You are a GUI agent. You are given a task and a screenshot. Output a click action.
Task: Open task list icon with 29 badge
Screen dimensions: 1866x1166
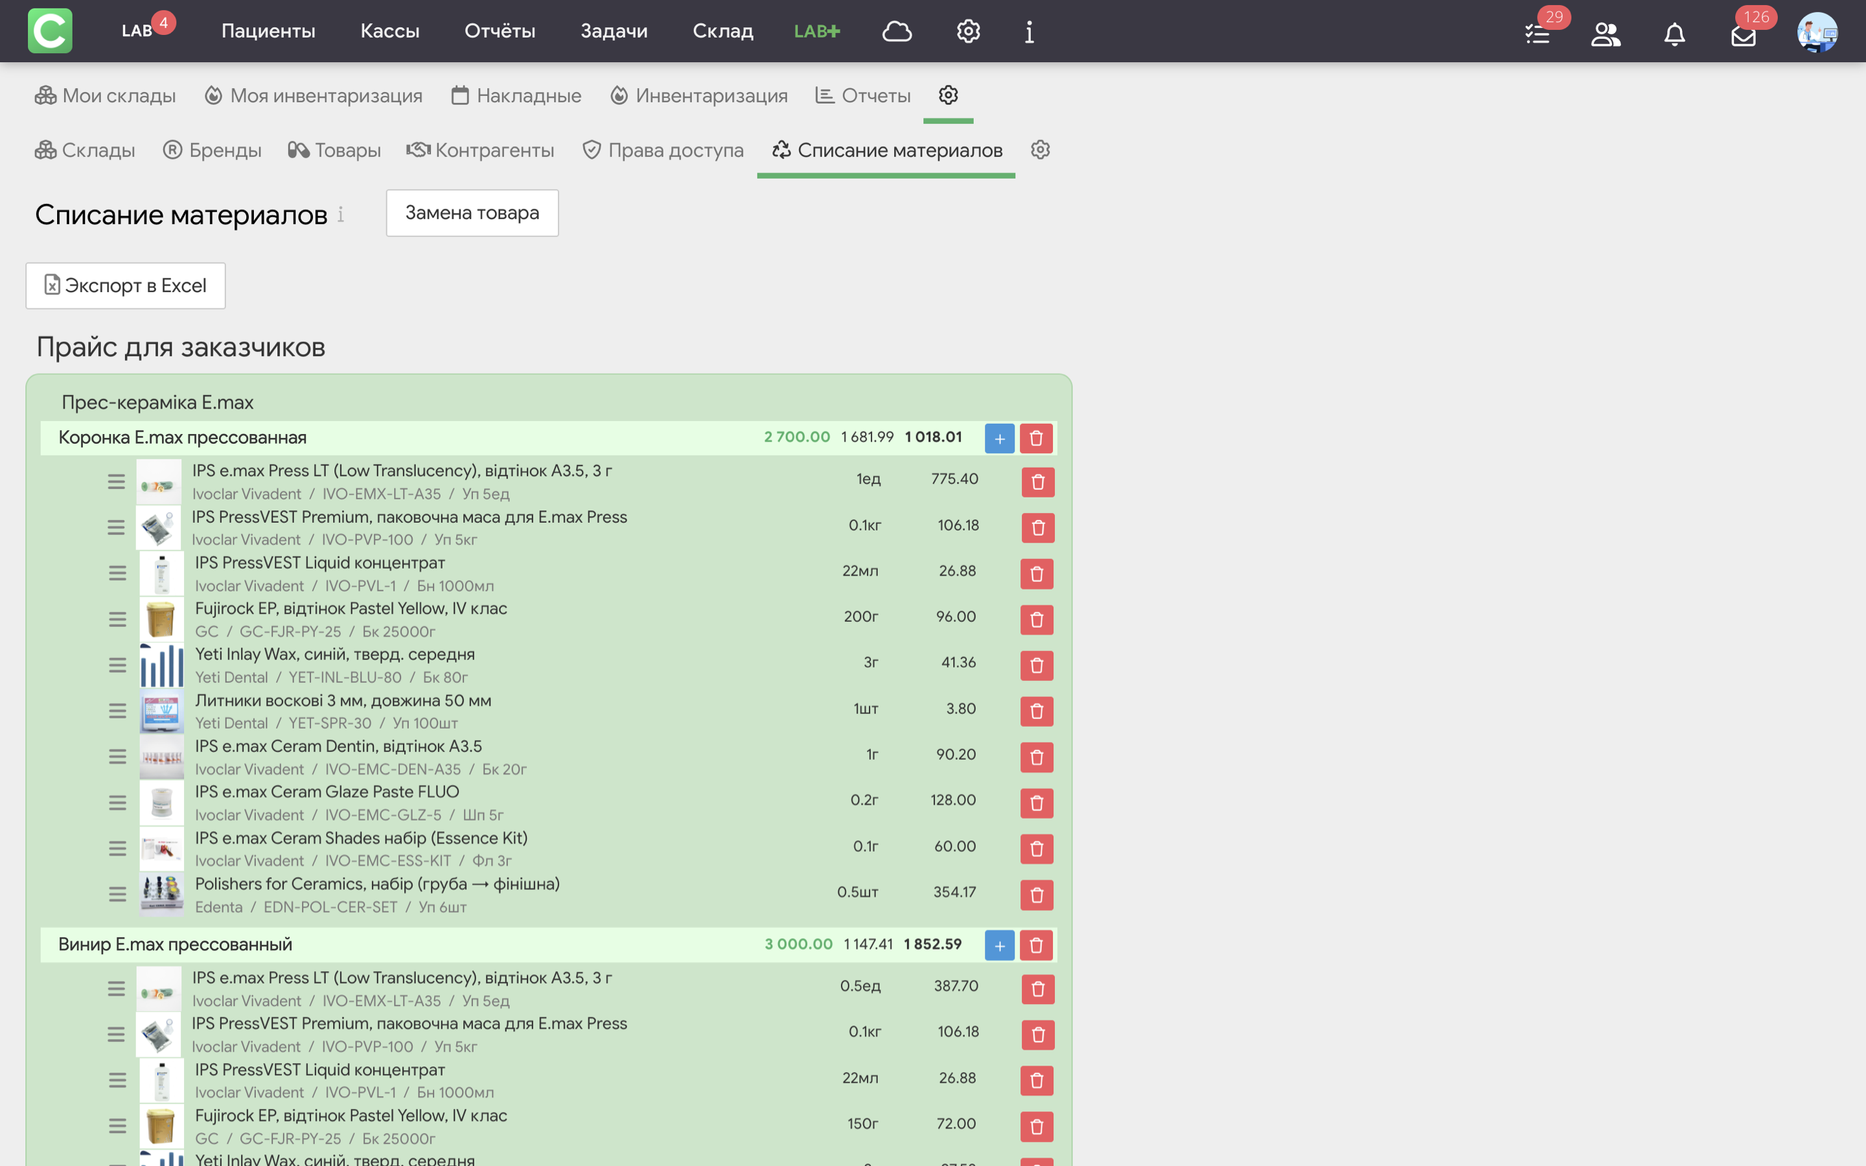point(1538,34)
